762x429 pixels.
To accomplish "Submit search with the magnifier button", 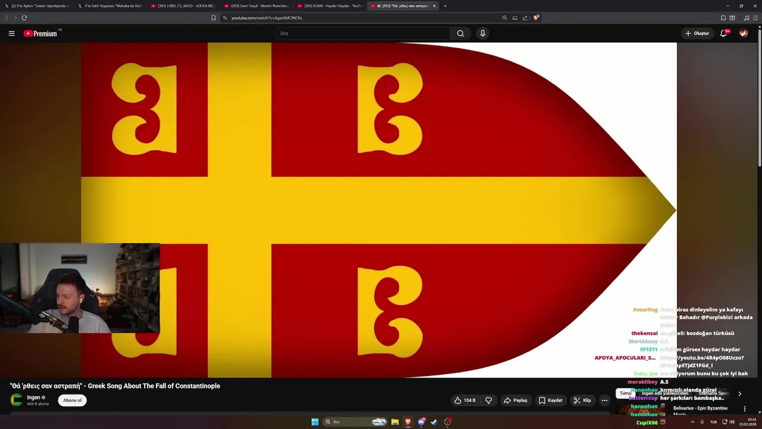I will 460,33.
